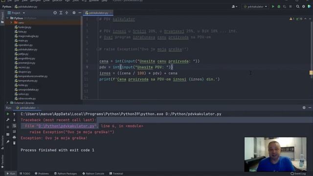
Task: Click the colorful Code With Me icon
Action: pyautogui.click(x=309, y=6)
